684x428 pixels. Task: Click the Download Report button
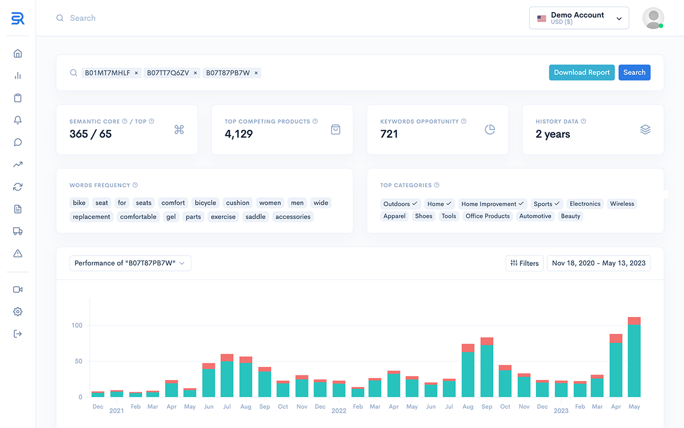coord(581,72)
